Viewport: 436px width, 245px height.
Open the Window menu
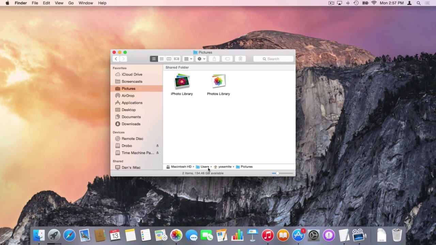[86, 3]
